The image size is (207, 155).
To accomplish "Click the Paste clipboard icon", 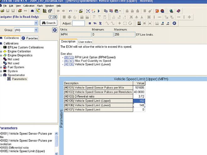I will tap(116, 11).
